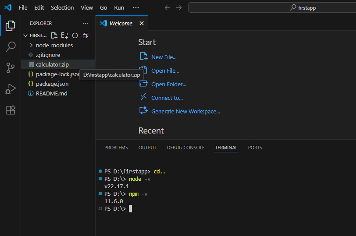This screenshot has height=236, width=356.
Task: Click the firstapp command center search box
Action: (x=272, y=8)
